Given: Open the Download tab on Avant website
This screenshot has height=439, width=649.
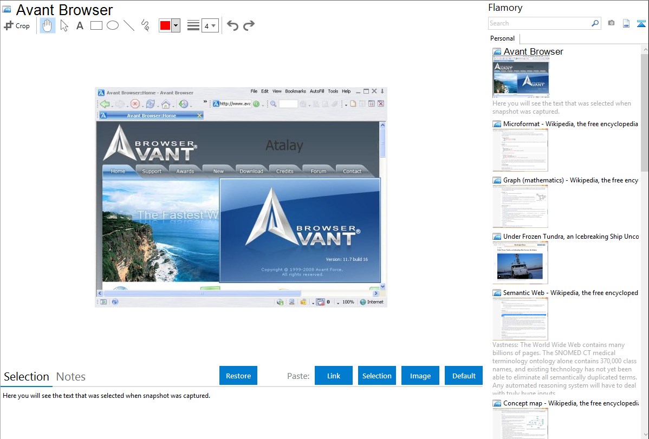Looking at the screenshot, I should coord(251,171).
